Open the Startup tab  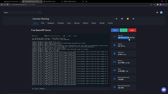pyautogui.click(x=94, y=23)
